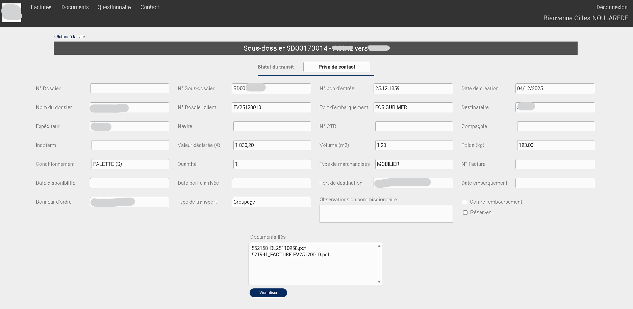Open the Contact page
Screen dimensions: 633x309
[x=150, y=7]
